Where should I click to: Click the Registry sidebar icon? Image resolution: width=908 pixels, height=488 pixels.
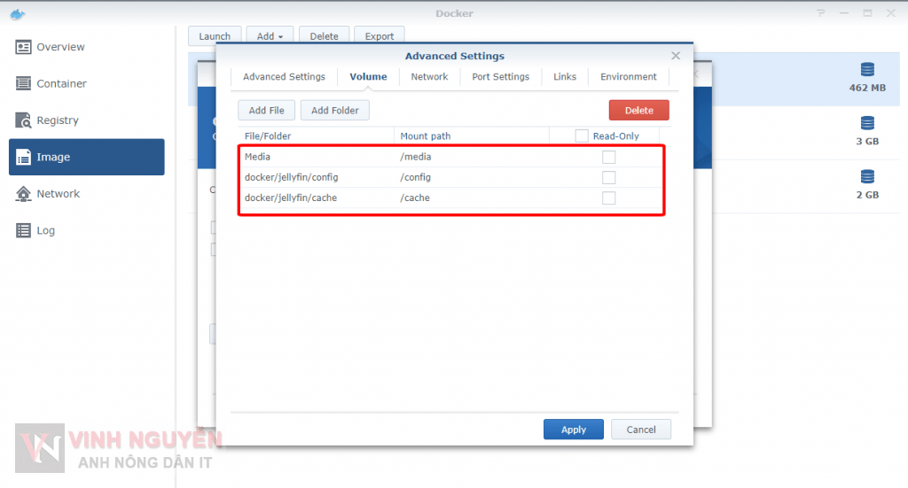pos(23,120)
